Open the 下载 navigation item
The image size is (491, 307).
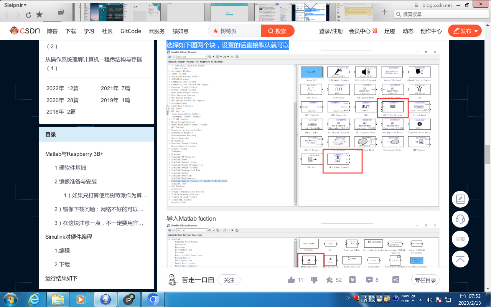pyautogui.click(x=71, y=31)
